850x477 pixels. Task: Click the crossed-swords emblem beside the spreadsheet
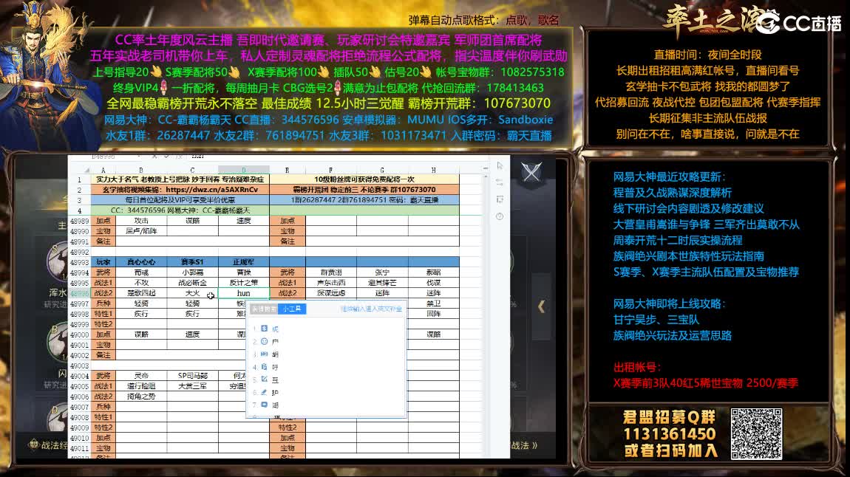[x=531, y=173]
